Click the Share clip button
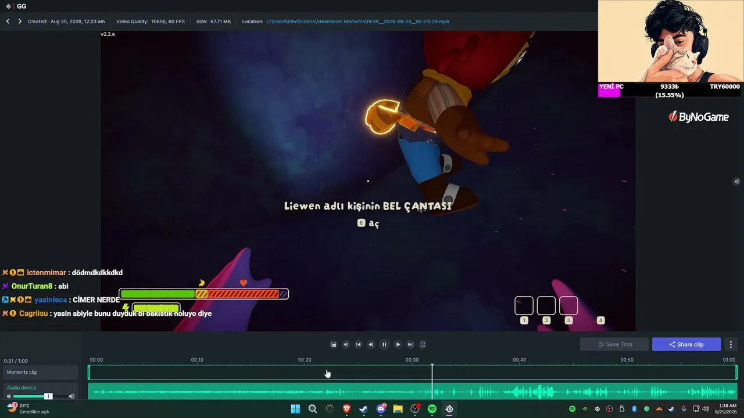This screenshot has width=744, height=418. click(x=686, y=344)
